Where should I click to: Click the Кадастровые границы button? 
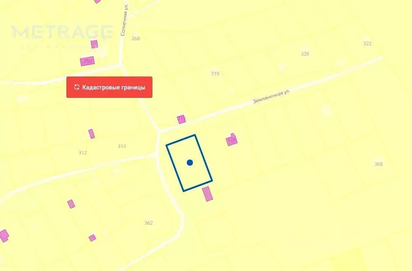[x=109, y=87]
